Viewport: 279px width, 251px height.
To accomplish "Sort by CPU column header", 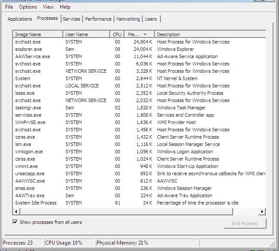I will pyautogui.click(x=117, y=34).
